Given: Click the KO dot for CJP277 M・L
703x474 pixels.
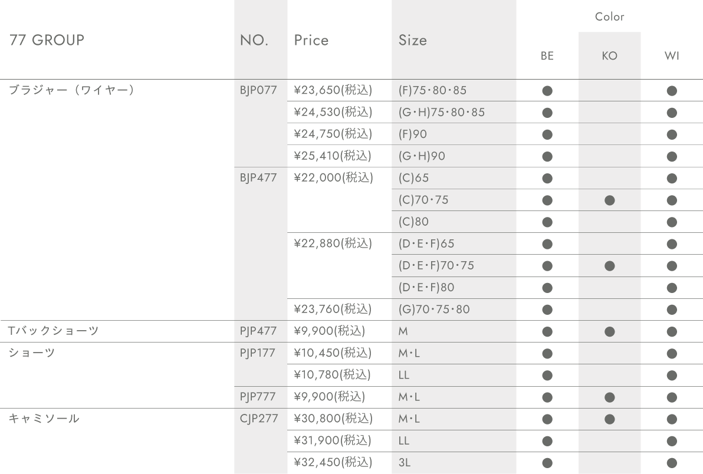Looking at the screenshot, I should [609, 419].
